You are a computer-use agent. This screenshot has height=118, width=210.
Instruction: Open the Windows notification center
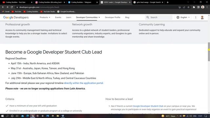tap(206, 116)
